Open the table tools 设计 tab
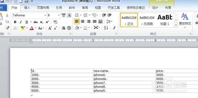198x98 pixels. 155,7
